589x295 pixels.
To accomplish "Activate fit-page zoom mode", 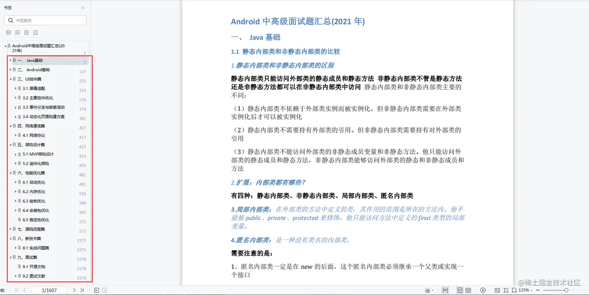I will point(506,290).
